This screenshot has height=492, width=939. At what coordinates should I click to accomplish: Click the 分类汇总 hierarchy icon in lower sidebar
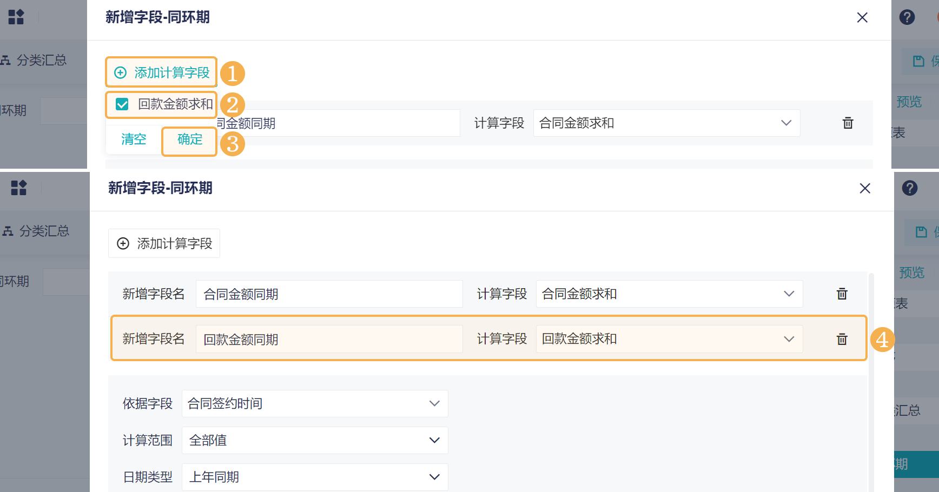pyautogui.click(x=8, y=231)
